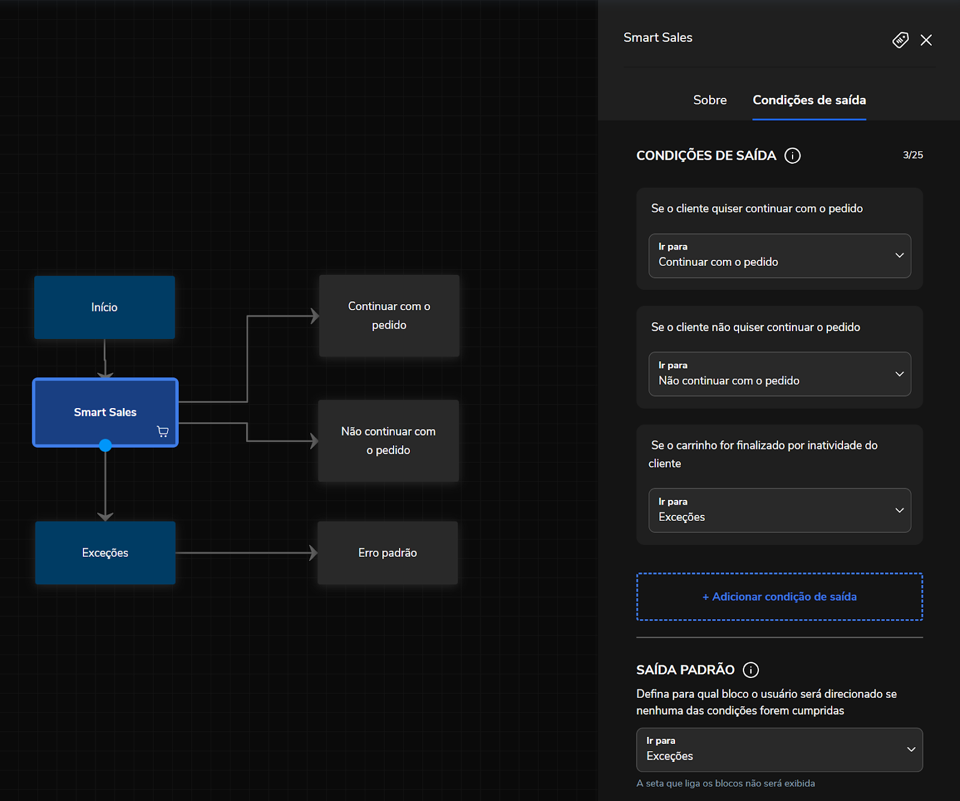Select the Condições de saída tab

tap(809, 100)
